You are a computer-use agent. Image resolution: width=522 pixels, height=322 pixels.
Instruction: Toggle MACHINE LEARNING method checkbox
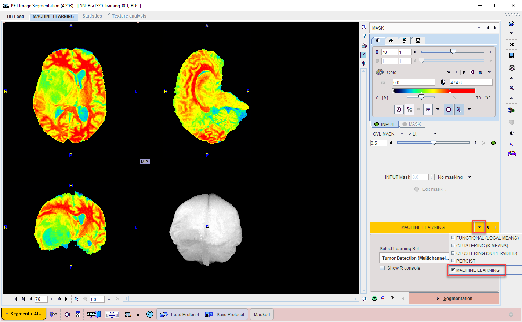453,270
